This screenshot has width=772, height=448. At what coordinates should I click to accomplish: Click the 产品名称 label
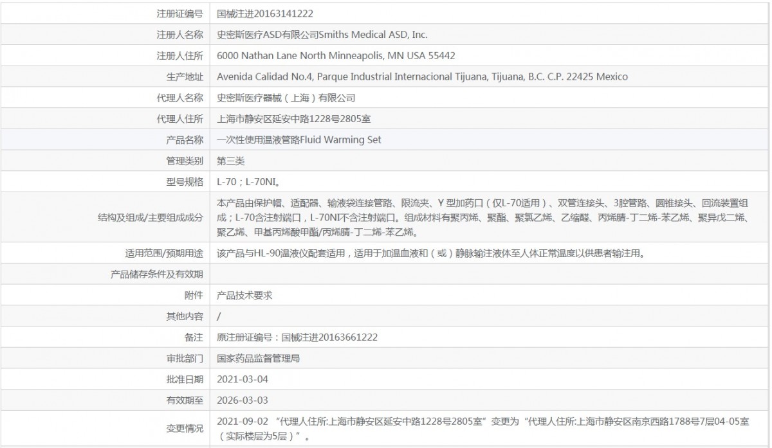point(185,139)
